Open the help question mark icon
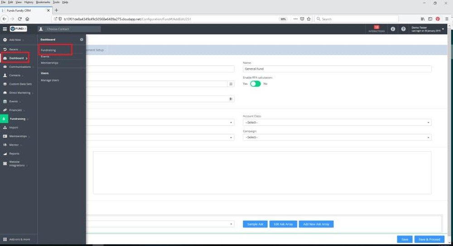The height and width of the screenshot is (246, 453). pyautogui.click(x=403, y=29)
